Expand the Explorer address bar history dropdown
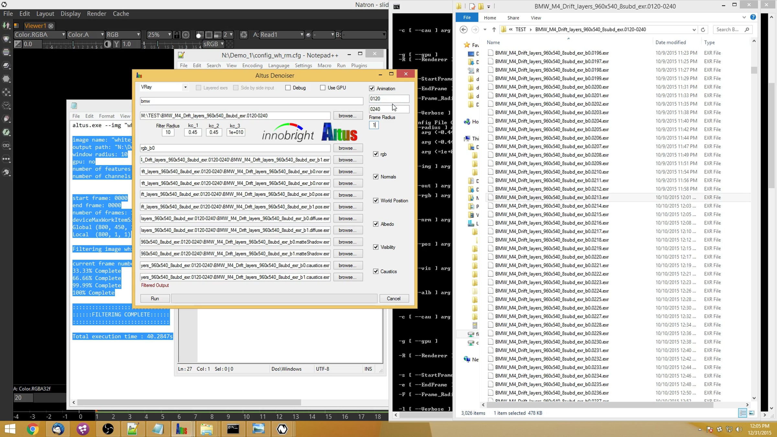Screen dimensions: 777x437 point(694,30)
